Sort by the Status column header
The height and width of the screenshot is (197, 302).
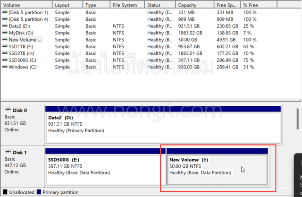pos(160,5)
